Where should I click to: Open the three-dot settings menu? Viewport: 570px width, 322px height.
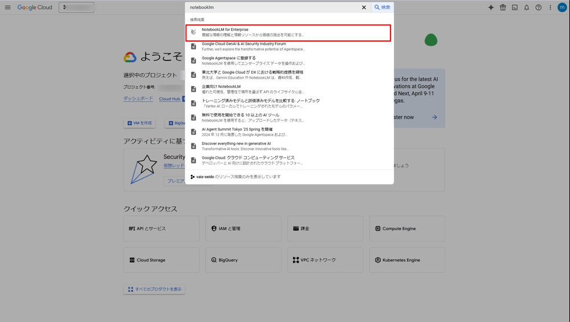point(550,7)
